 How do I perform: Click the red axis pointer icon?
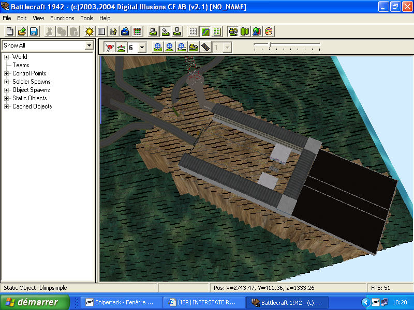[x=109, y=48]
